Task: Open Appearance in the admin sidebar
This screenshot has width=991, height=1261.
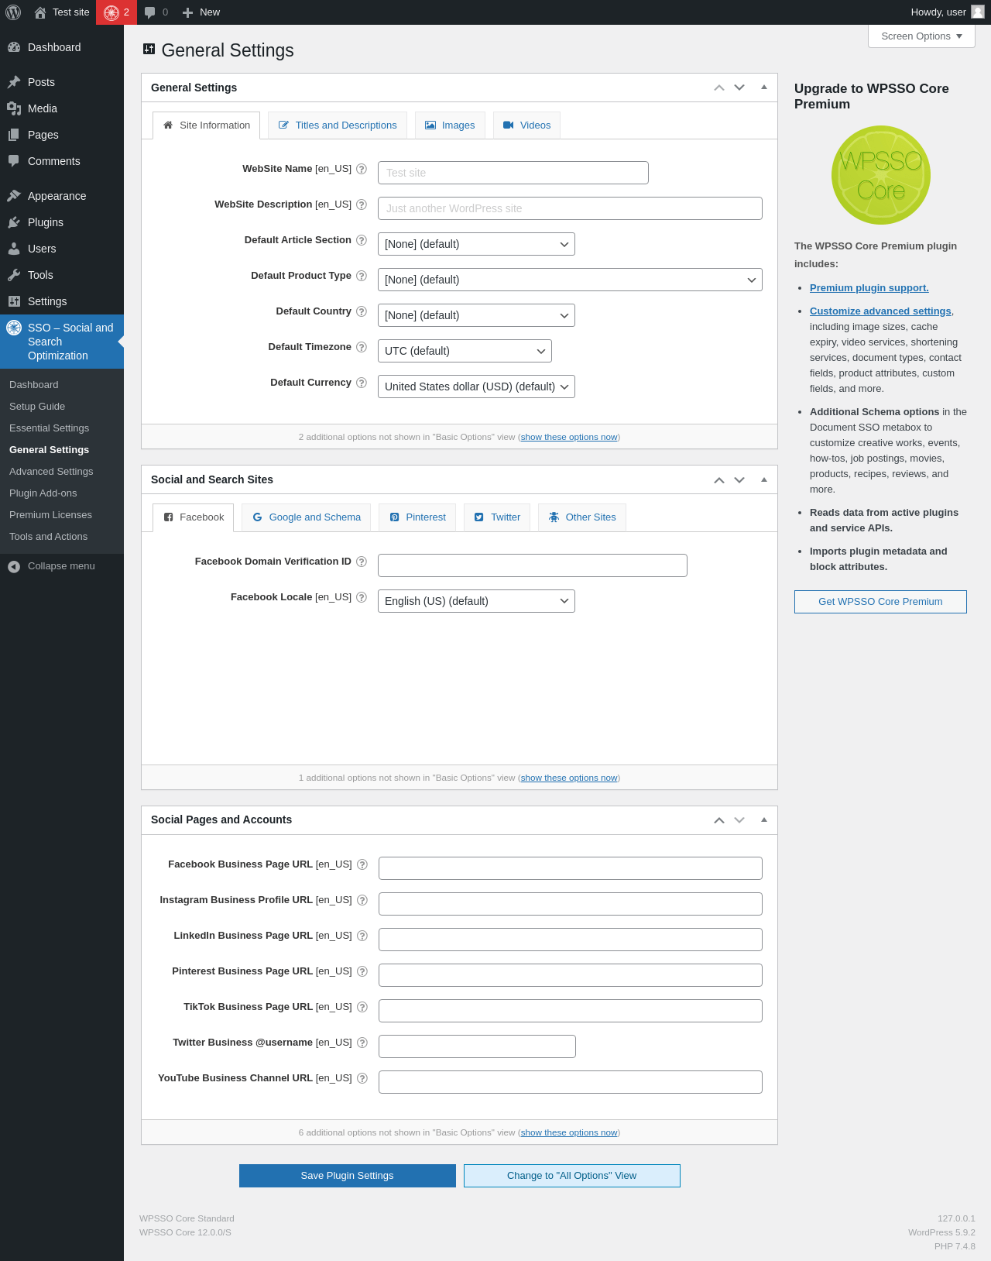Action: (62, 196)
